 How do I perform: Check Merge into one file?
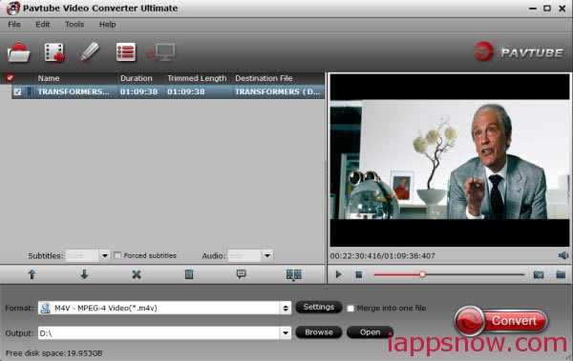350,308
